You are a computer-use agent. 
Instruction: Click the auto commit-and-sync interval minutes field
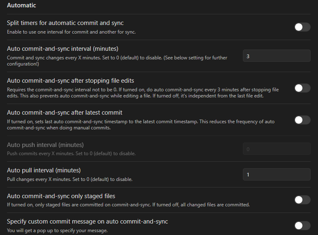tap(277, 56)
